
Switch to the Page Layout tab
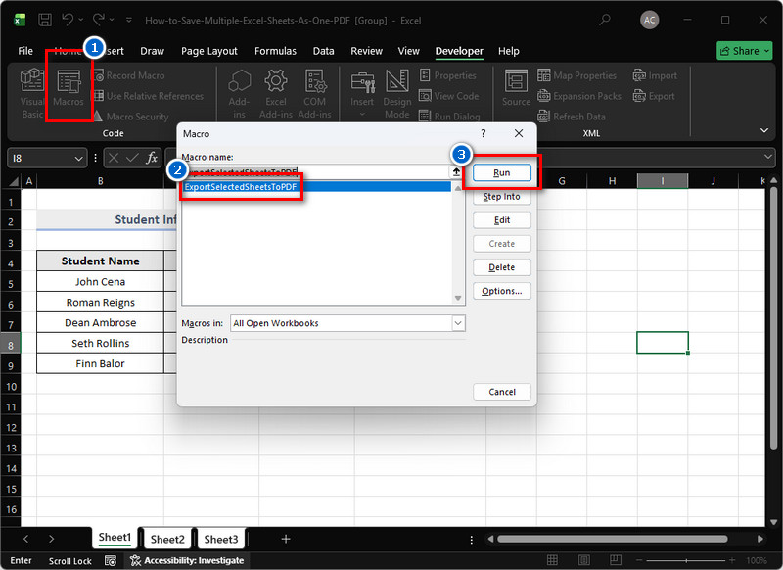(209, 51)
